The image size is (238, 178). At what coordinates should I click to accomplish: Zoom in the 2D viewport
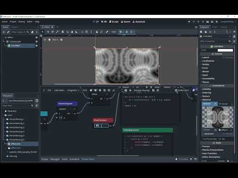(61, 40)
